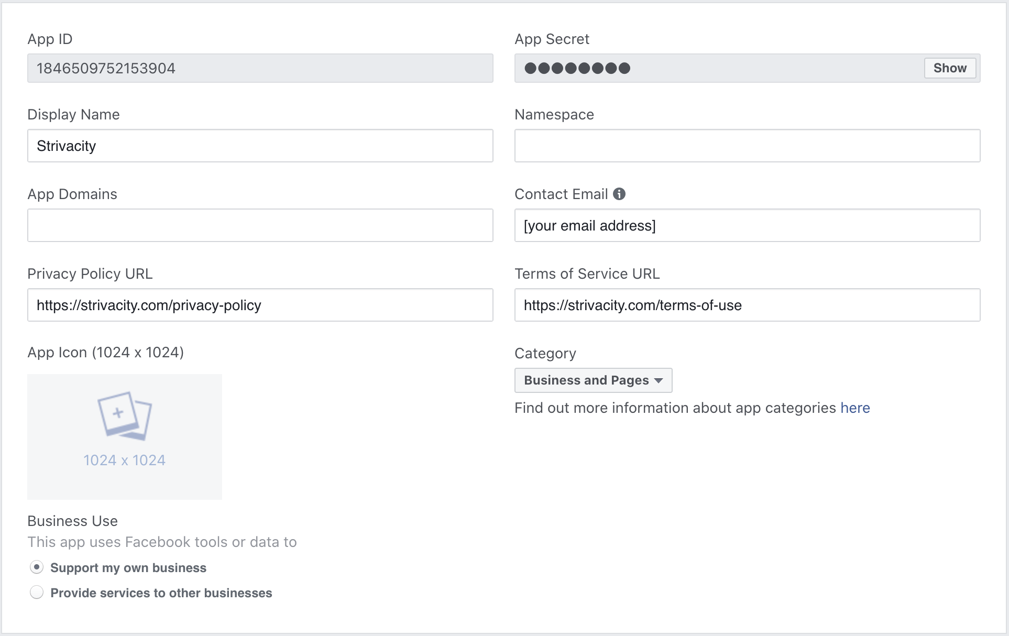The height and width of the screenshot is (636, 1009).
Task: Show the App Secret value
Action: (949, 68)
